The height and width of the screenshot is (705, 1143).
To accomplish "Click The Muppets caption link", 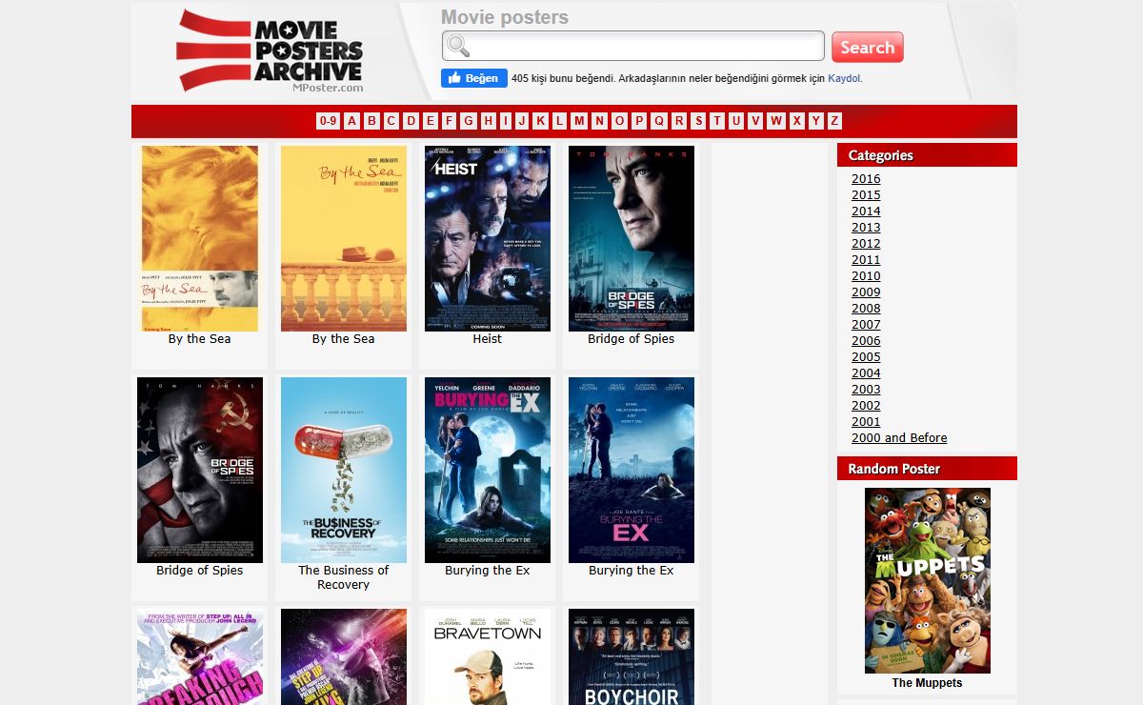I will 927,683.
